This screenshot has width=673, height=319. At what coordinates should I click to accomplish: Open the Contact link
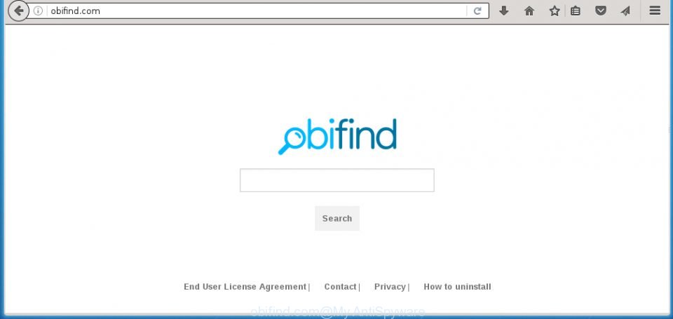341,287
